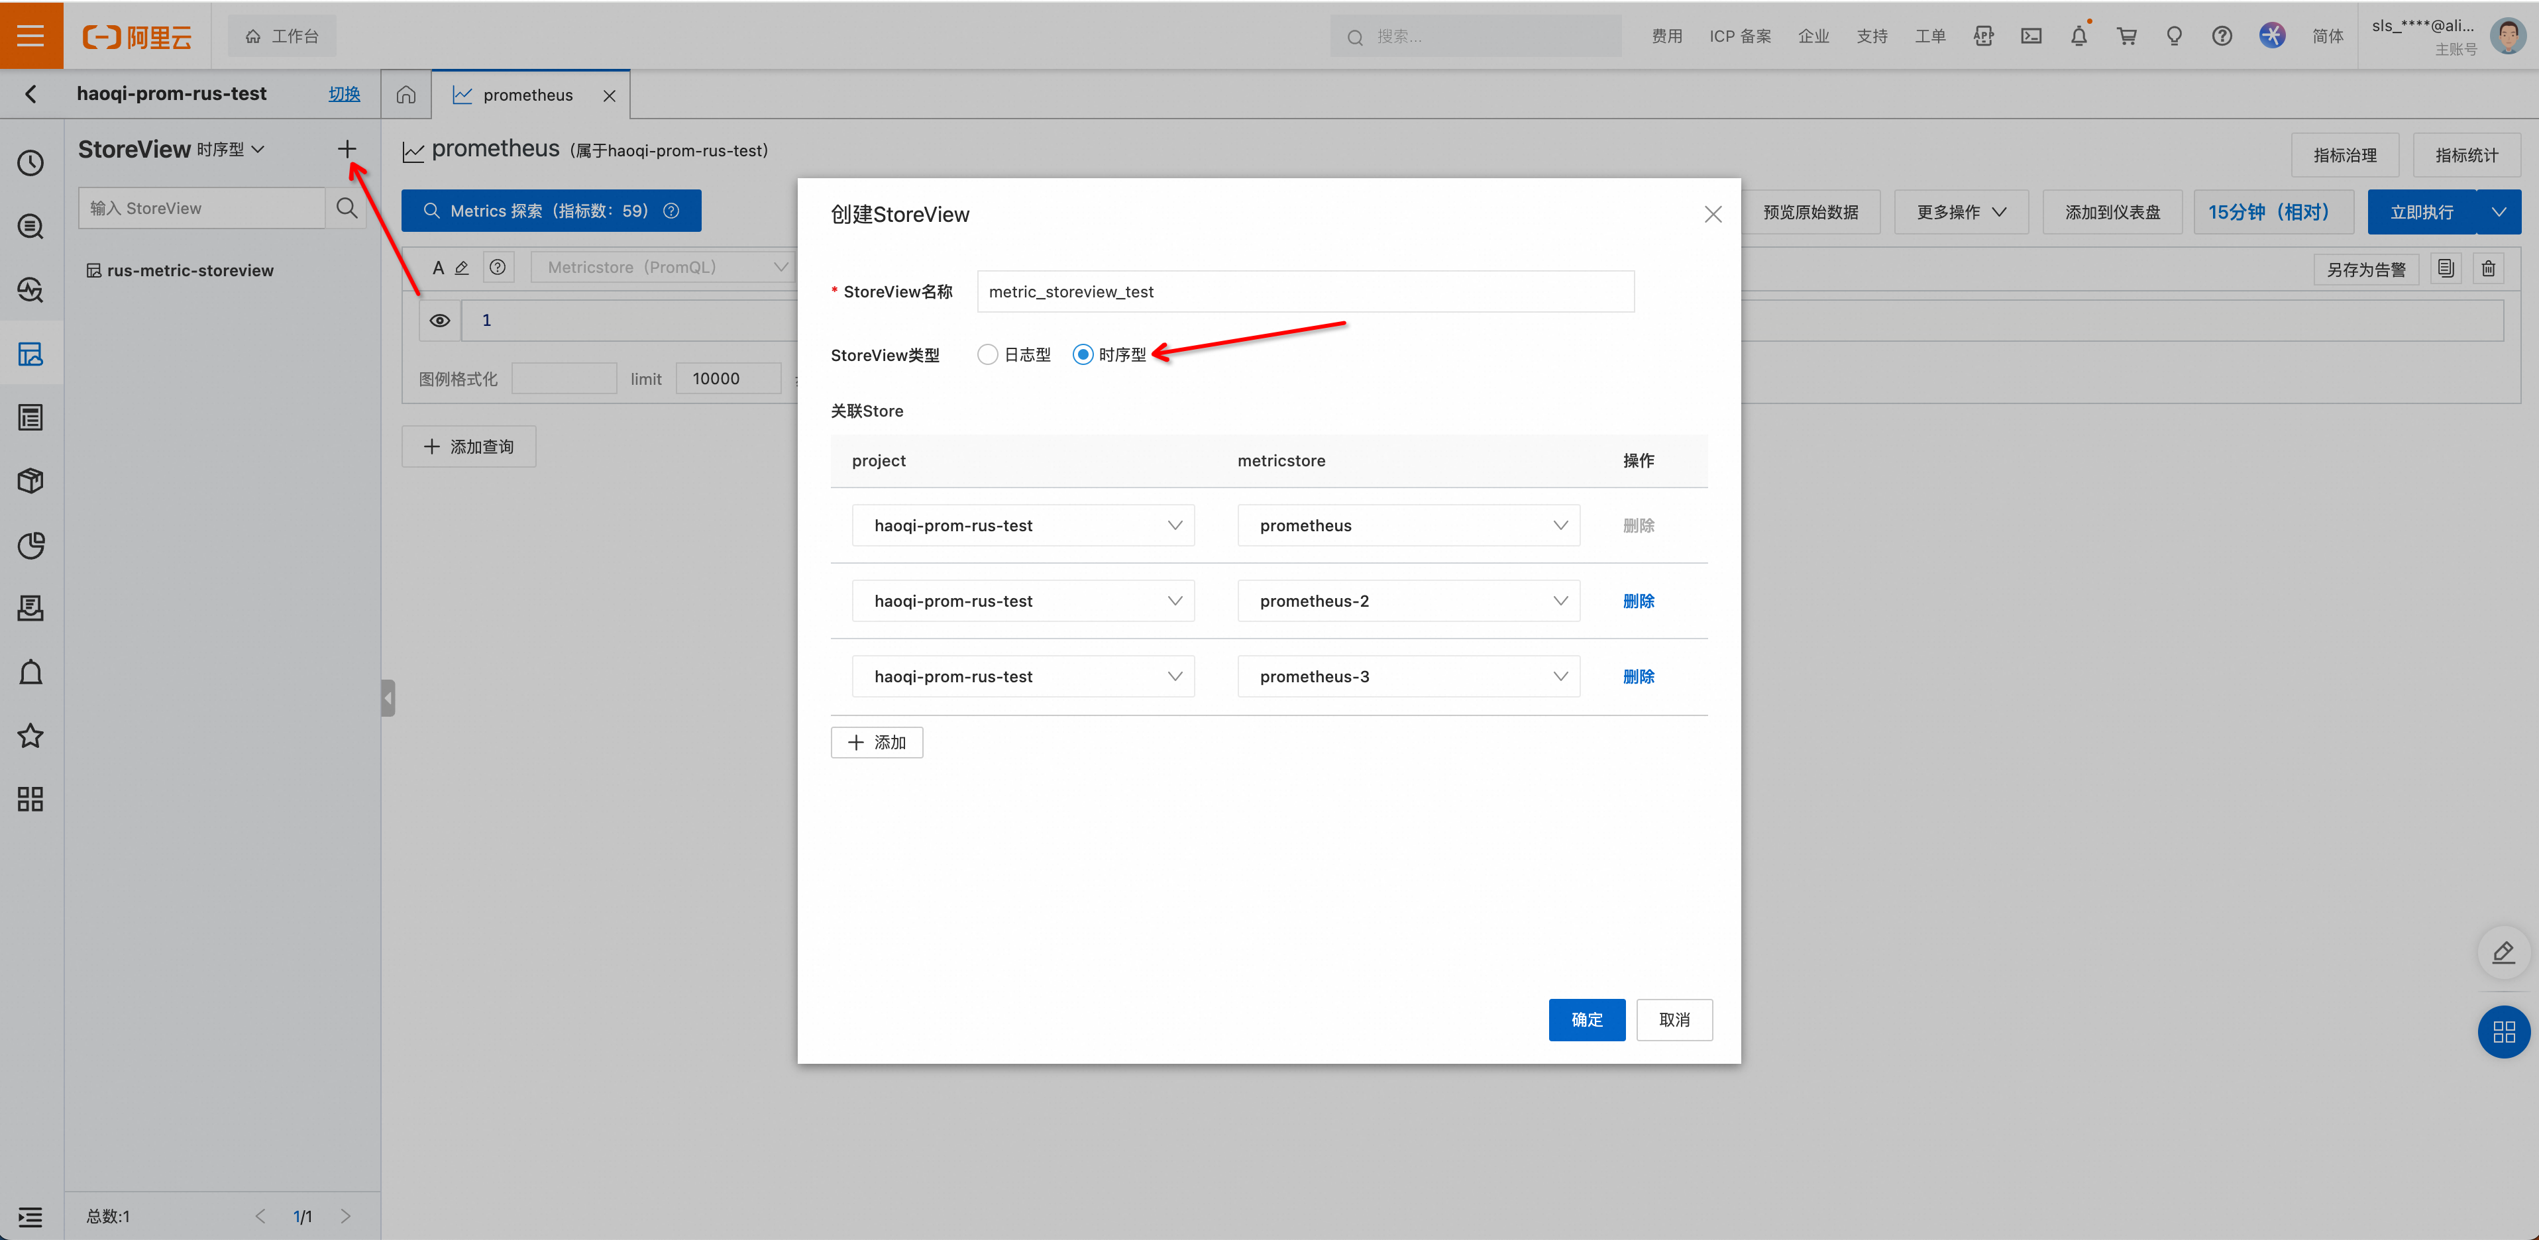Click the 输入 StoreView search field
The height and width of the screenshot is (1240, 2539).
[202, 208]
